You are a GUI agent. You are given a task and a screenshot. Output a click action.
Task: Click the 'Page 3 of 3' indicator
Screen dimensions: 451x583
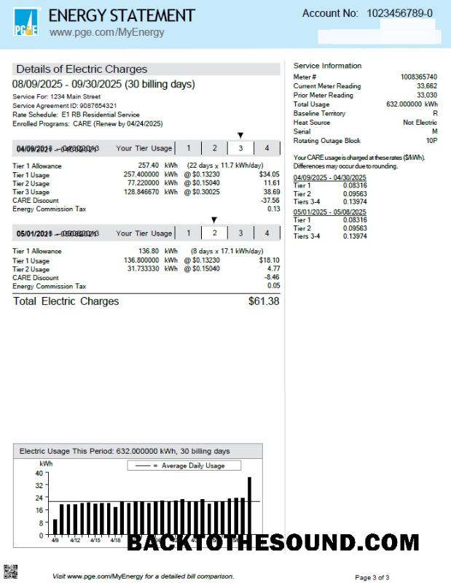coord(372,577)
